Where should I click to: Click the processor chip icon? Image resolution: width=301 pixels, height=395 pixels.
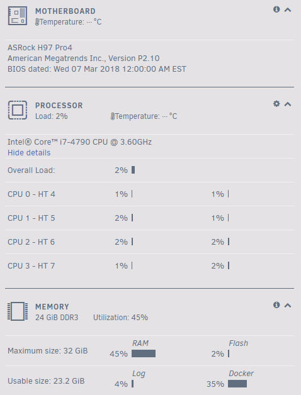[x=18, y=110]
